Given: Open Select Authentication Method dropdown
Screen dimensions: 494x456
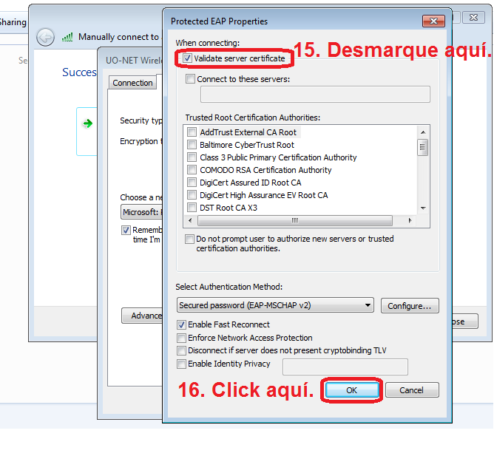Looking at the screenshot, I should click(x=275, y=305).
